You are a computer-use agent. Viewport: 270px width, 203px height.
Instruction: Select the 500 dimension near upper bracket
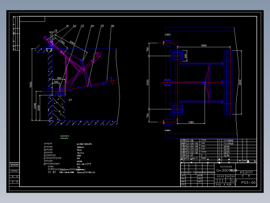(186, 56)
